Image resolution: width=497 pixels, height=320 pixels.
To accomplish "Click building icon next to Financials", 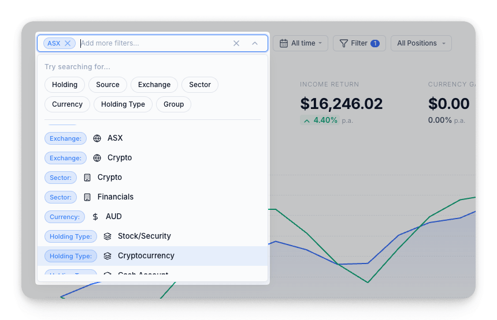I will pyautogui.click(x=87, y=197).
